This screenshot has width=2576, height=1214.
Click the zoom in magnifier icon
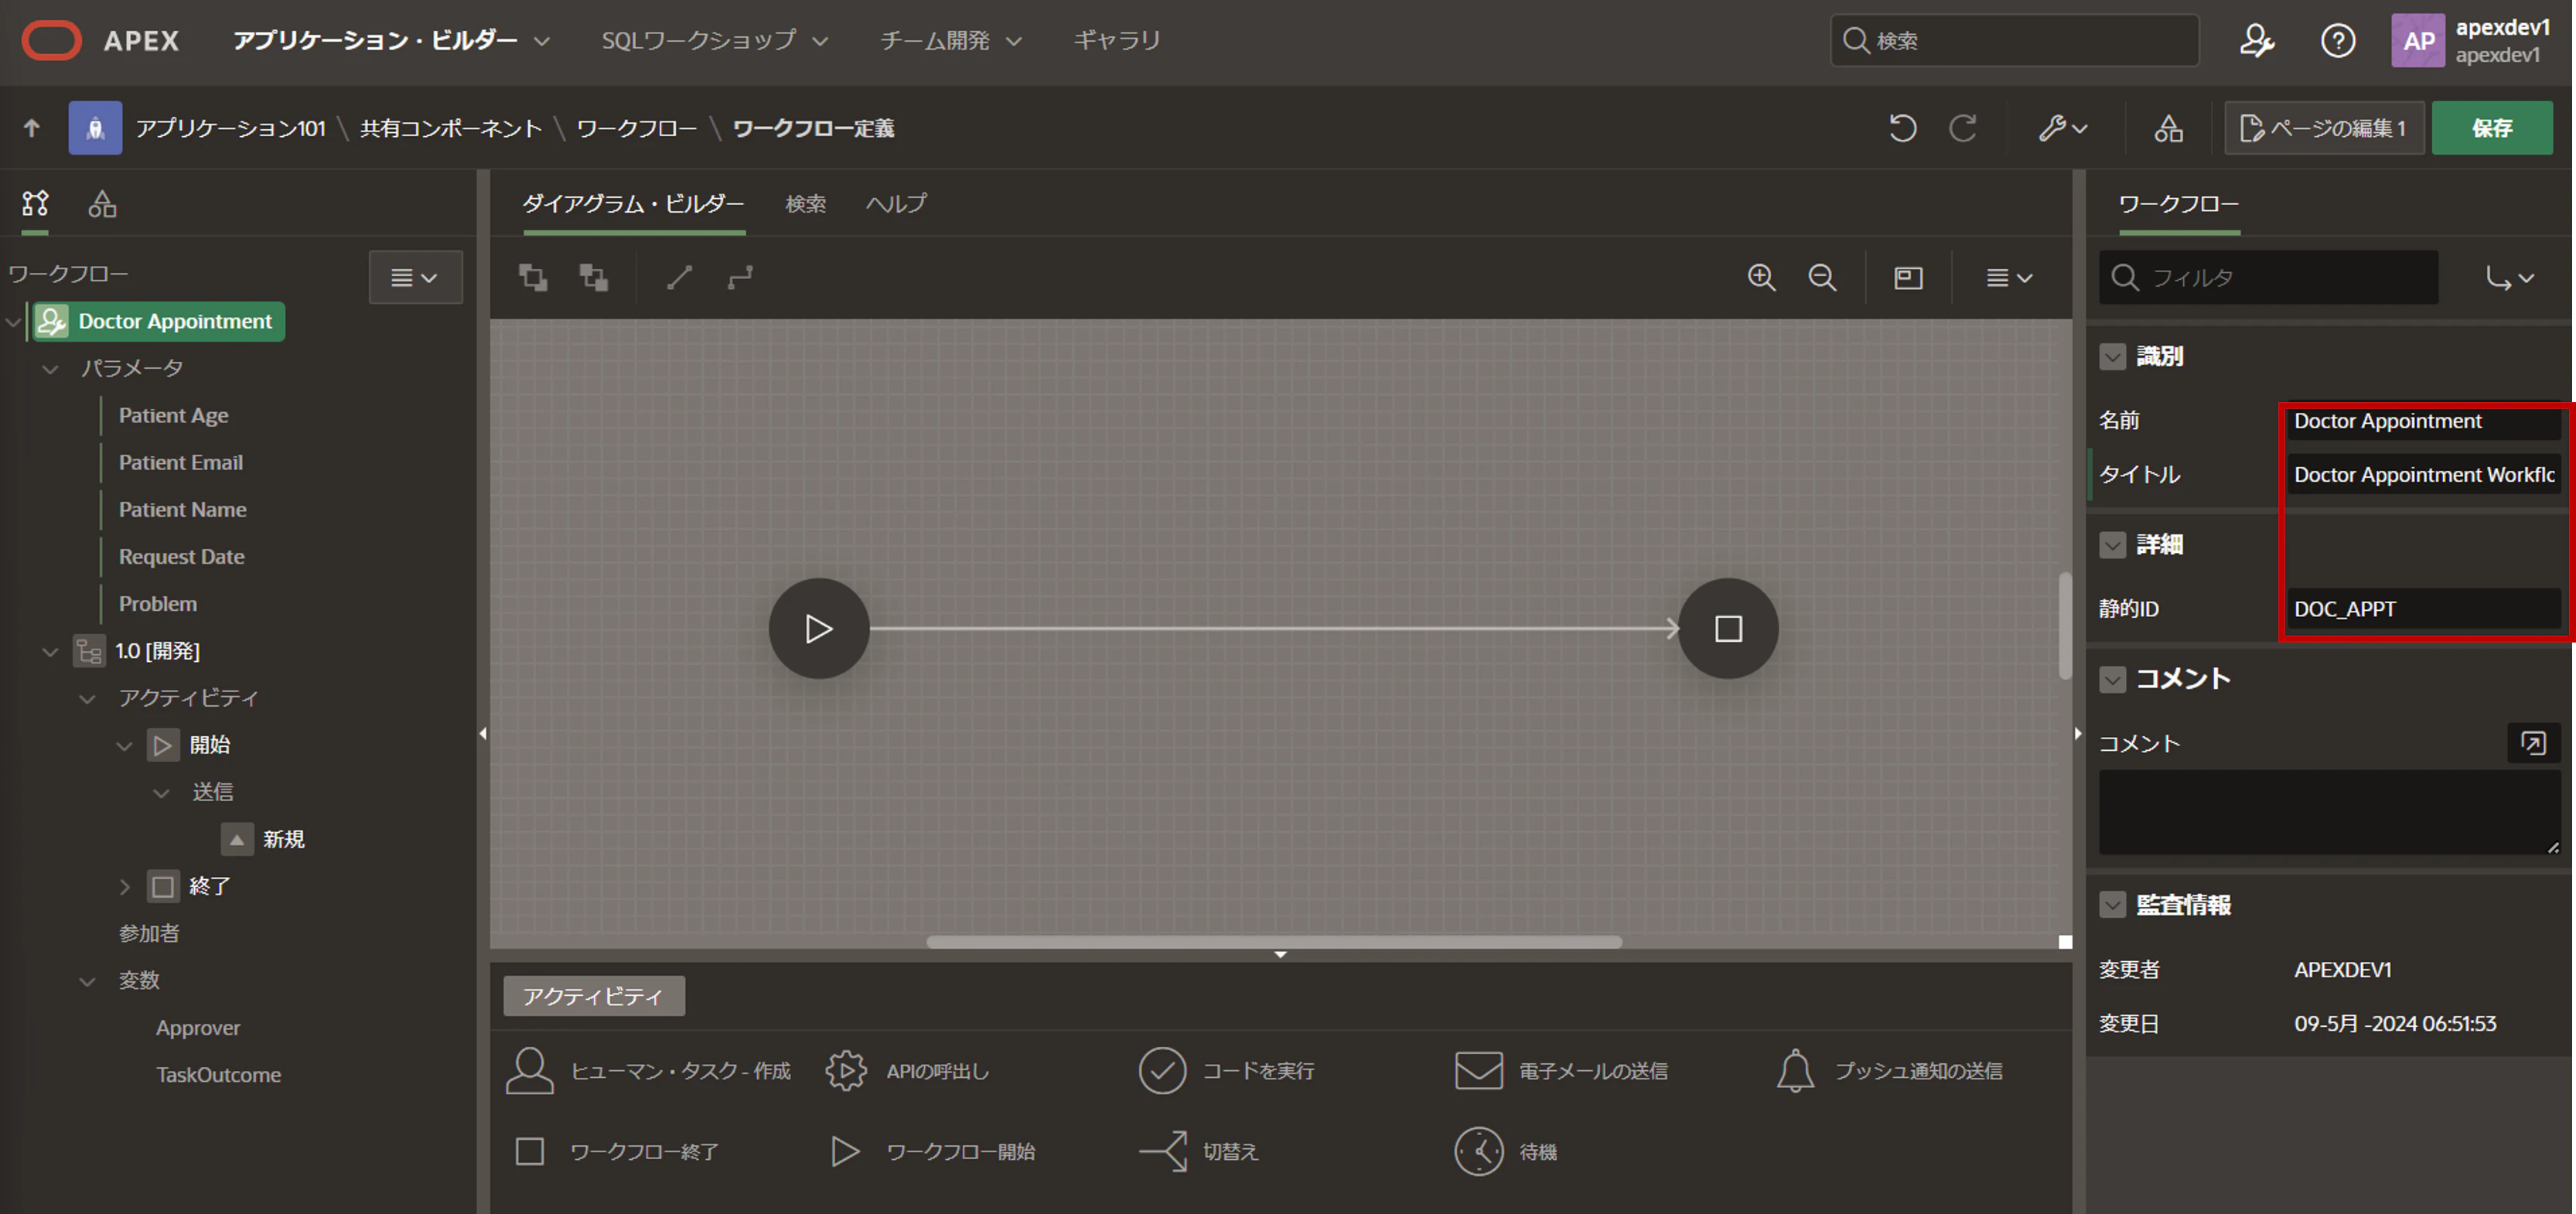click(x=1761, y=277)
